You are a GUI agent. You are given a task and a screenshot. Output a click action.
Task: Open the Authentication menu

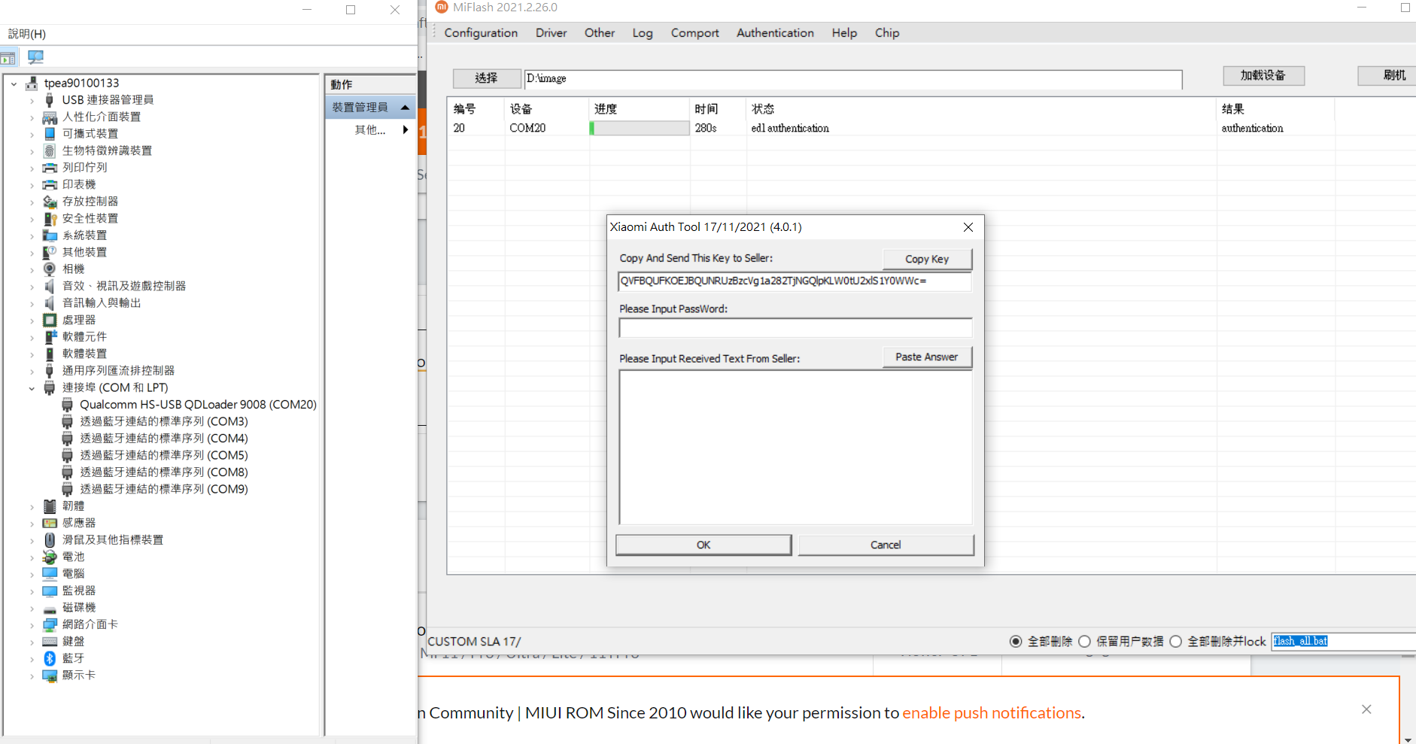tap(775, 33)
